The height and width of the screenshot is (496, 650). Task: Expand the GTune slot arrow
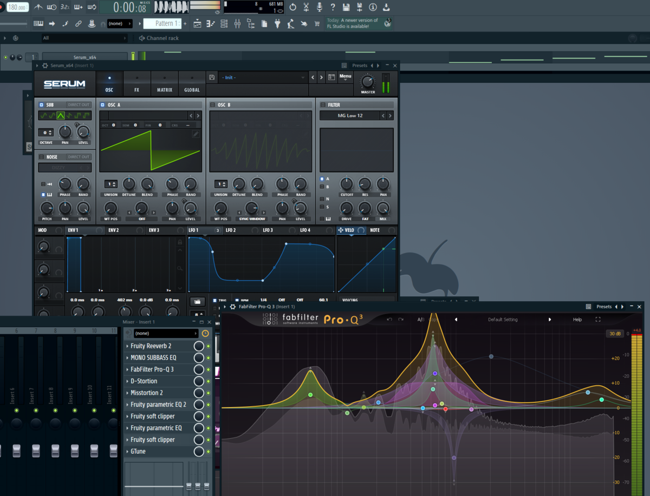pyautogui.click(x=128, y=451)
